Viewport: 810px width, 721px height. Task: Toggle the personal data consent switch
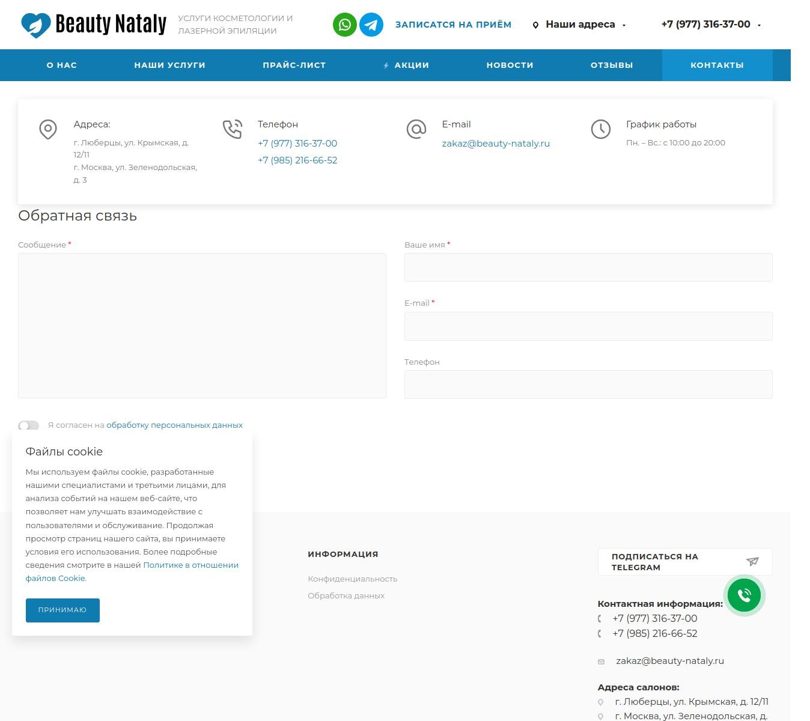[x=28, y=425]
